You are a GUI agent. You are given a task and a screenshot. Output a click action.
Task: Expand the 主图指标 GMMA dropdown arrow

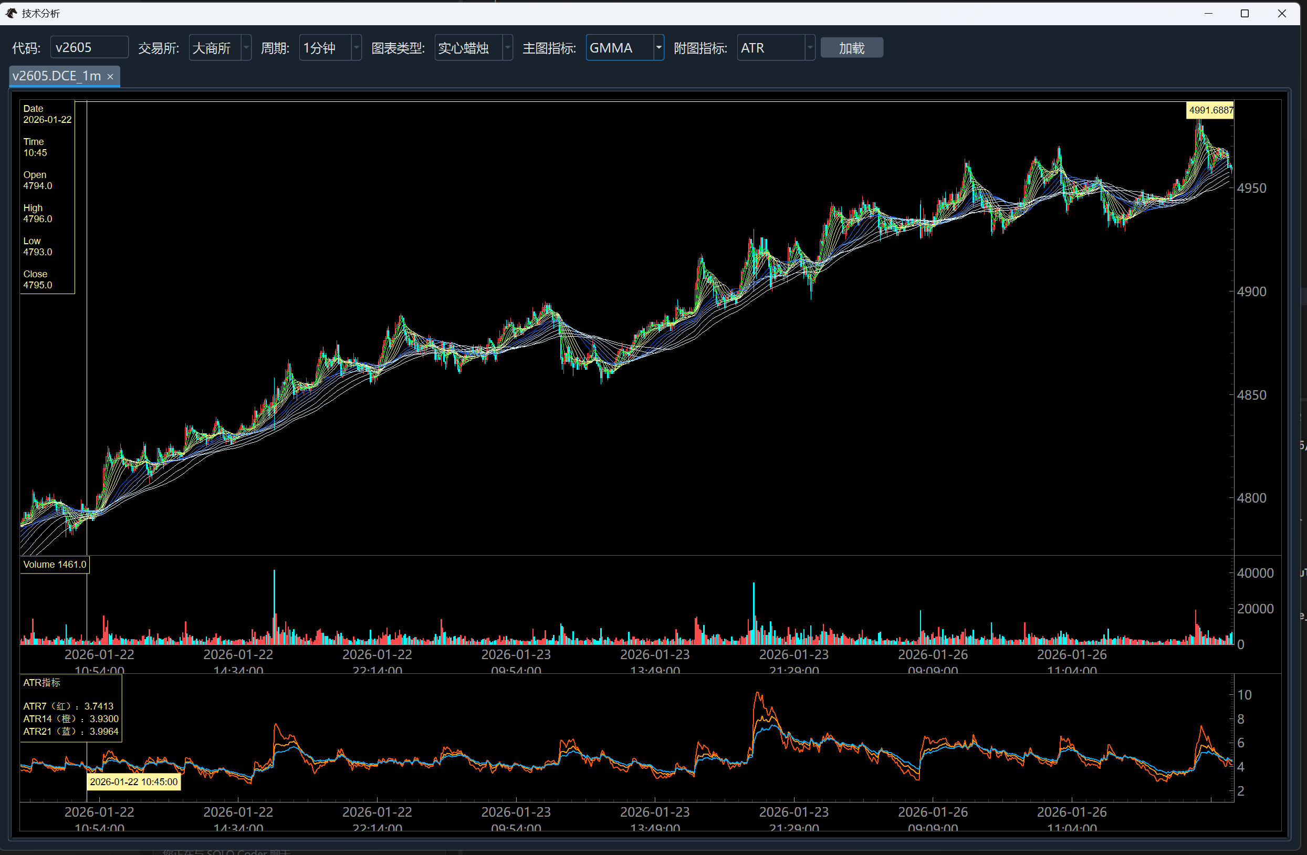point(658,48)
